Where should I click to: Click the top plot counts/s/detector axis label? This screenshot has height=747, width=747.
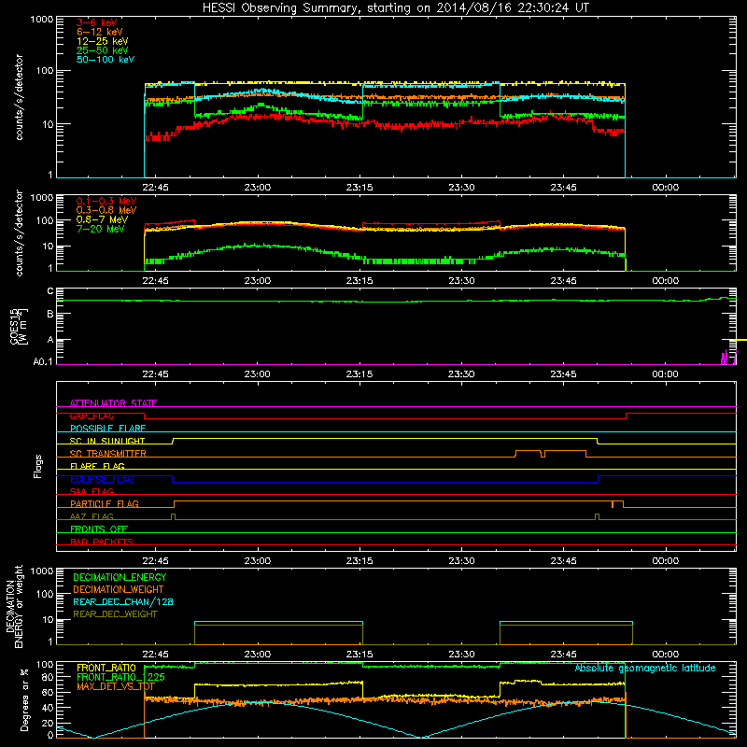[19, 97]
